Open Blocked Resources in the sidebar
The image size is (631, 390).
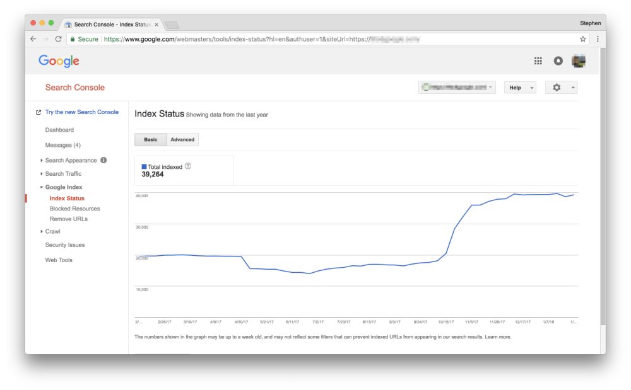click(x=74, y=209)
